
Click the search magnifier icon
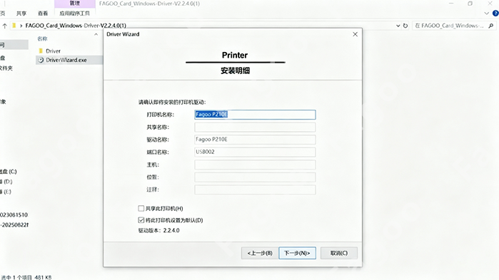(491, 26)
